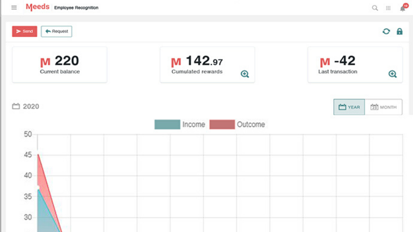The height and width of the screenshot is (232, 413).
Task: Click the 'Cumulated rewards' label
Action: (x=197, y=71)
